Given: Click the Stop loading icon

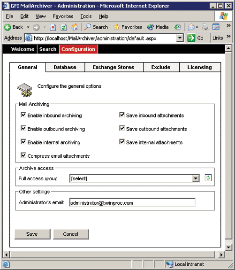Looking at the screenshot, I should (53, 27).
